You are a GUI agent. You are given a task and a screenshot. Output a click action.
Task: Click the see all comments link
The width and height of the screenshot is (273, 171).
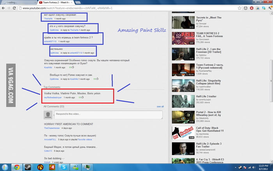(160, 107)
